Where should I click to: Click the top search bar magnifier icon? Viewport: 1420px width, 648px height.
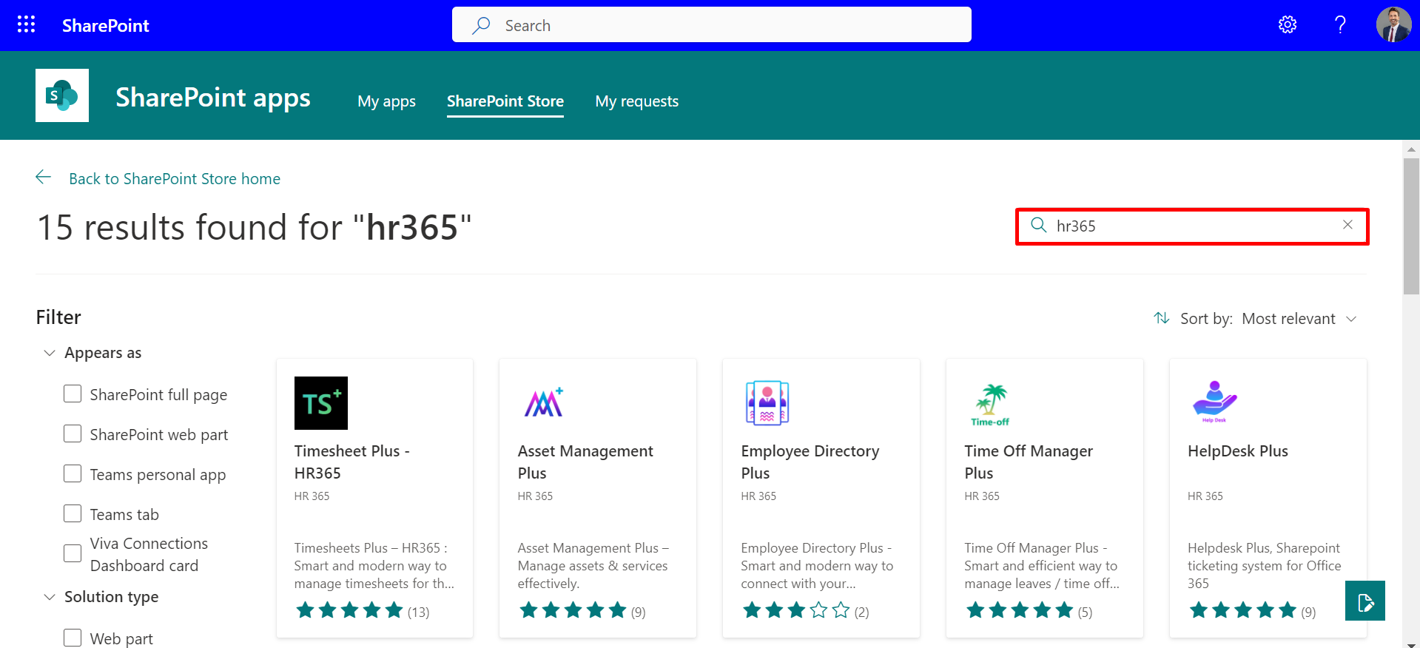(x=481, y=25)
